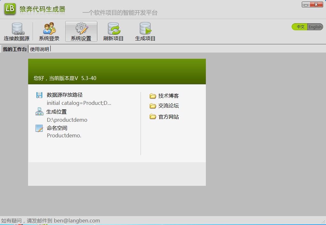
Task: Click the 连接数据源 database link icon
Action: coord(18,29)
